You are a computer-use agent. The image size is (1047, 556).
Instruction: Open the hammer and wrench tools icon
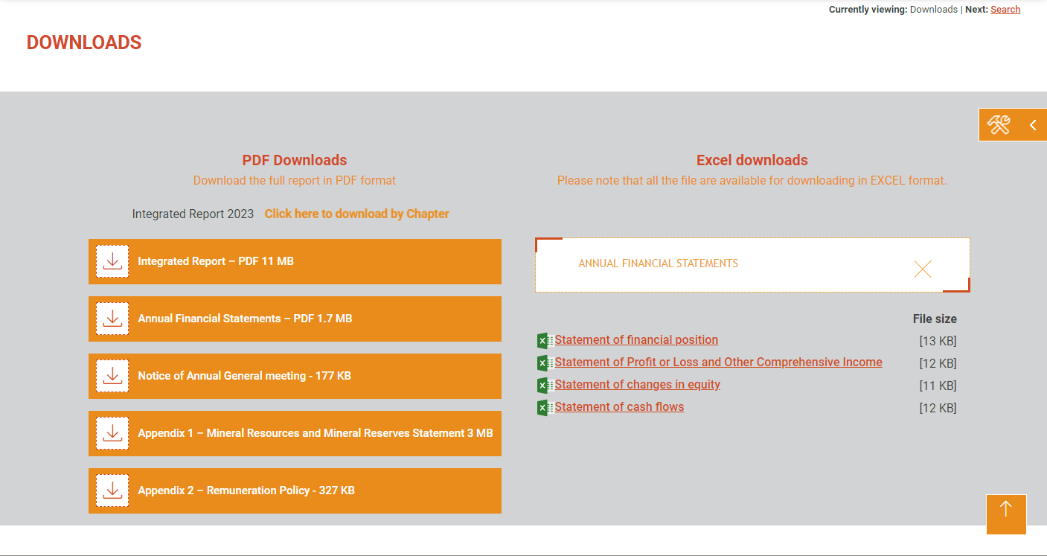point(999,125)
